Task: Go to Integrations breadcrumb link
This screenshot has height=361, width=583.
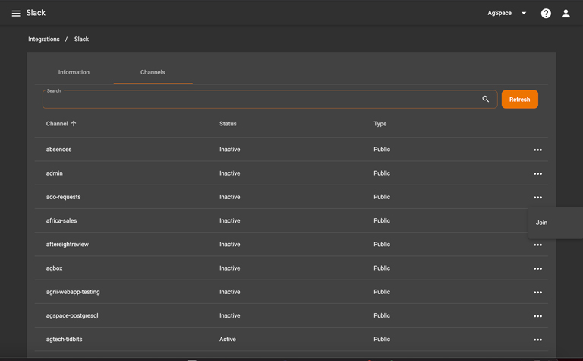Action: [44, 39]
